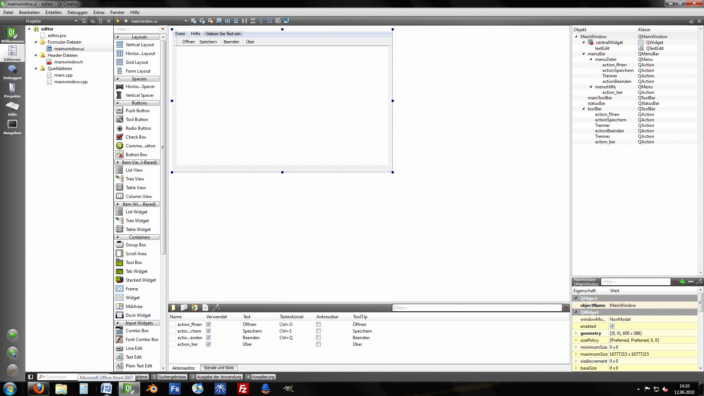Toggle Ankreuzbar checkbox for action_ffnen
This screenshot has height=396, width=704.
318,324
